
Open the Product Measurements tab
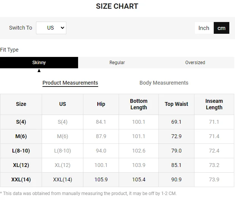tap(70, 83)
